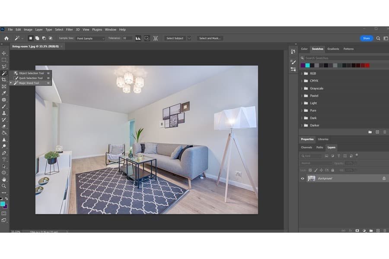
Task: Select the Frame tool
Action: 4,86
